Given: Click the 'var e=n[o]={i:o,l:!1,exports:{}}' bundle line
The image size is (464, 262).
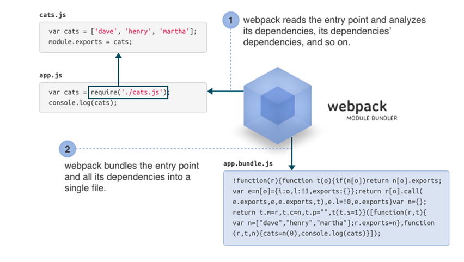Looking at the screenshot, I should click(328, 191).
